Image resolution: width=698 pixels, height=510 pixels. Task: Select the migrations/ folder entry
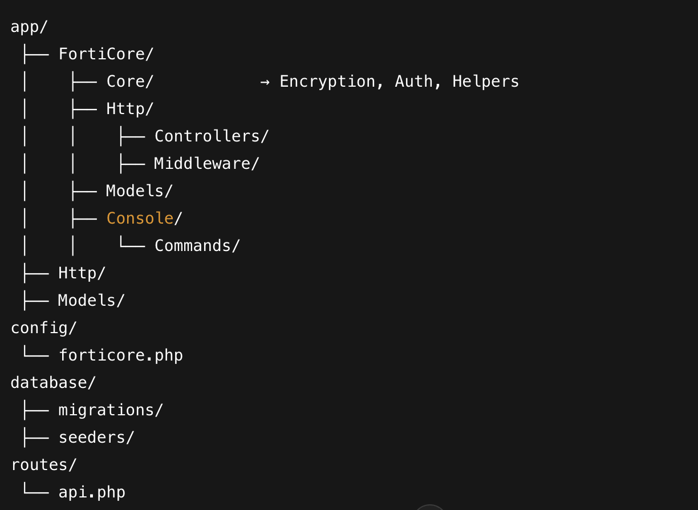110,410
